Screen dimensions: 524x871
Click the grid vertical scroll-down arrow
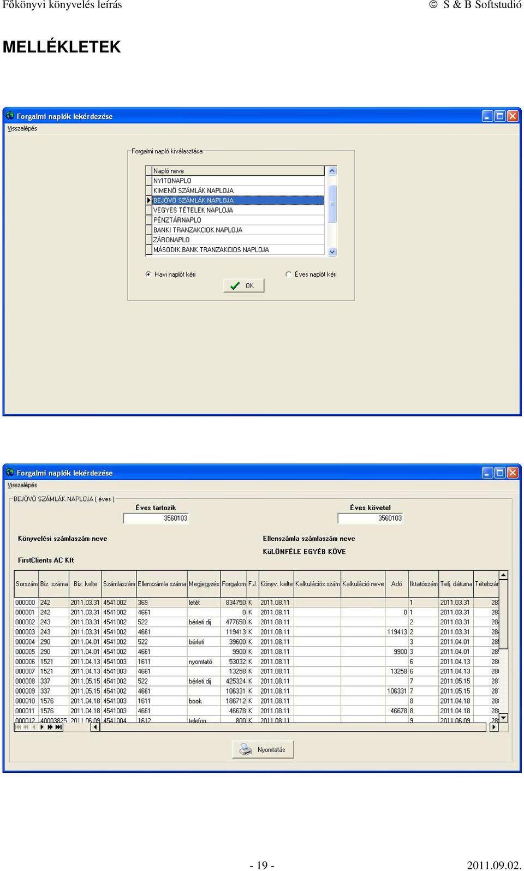coord(504,718)
